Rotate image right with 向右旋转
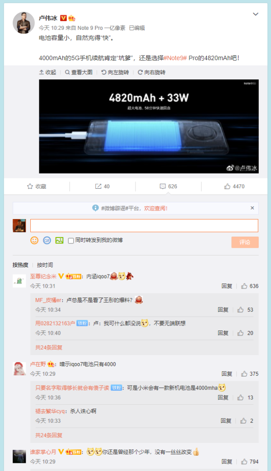 [x=151, y=72]
